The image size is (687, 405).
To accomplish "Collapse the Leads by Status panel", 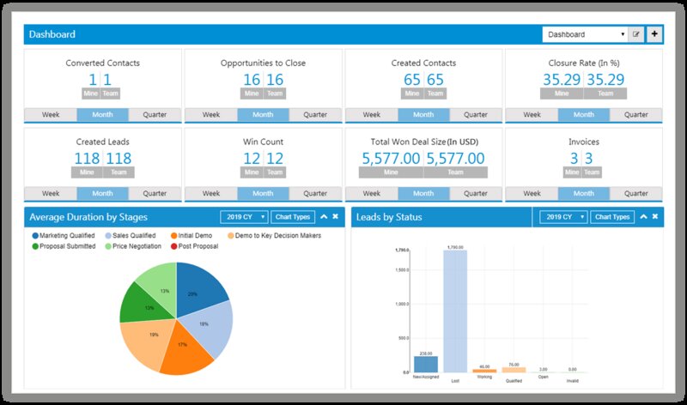I will 643,217.
